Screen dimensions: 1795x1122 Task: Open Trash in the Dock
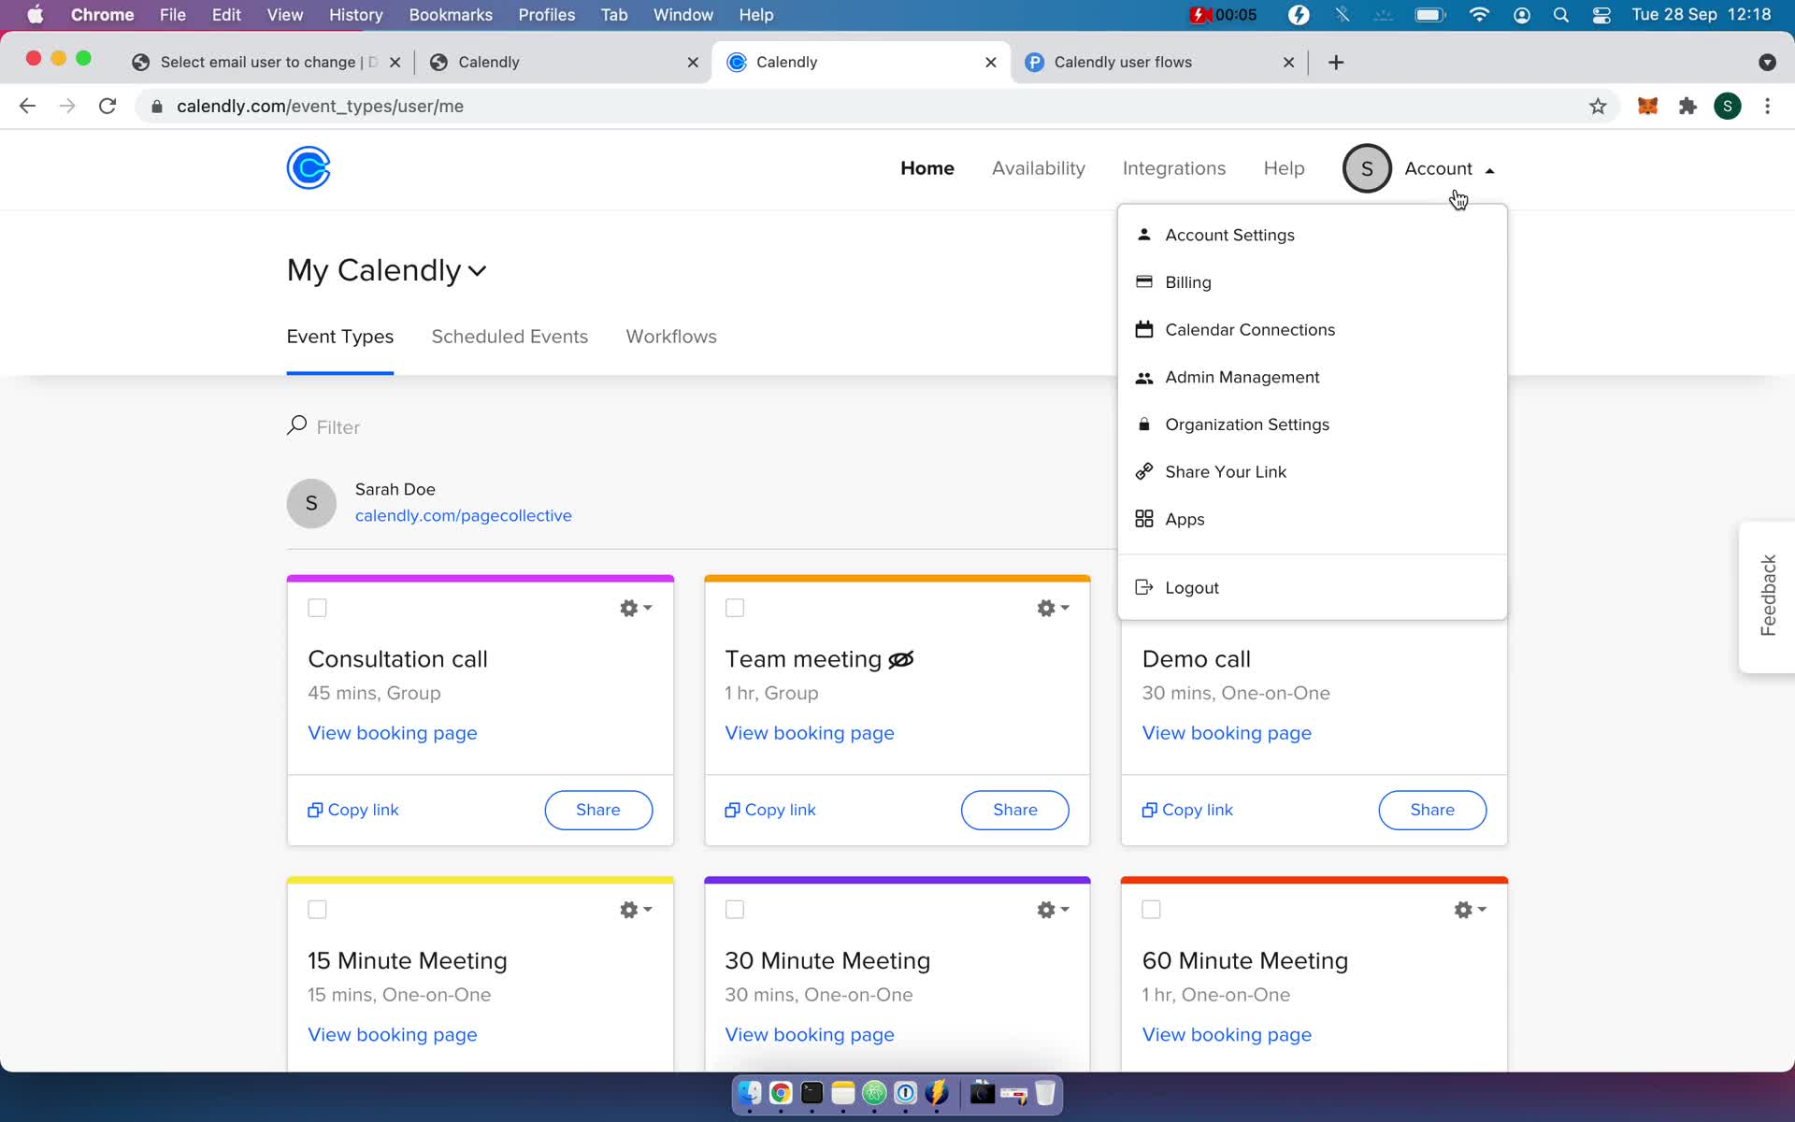pos(1045,1092)
